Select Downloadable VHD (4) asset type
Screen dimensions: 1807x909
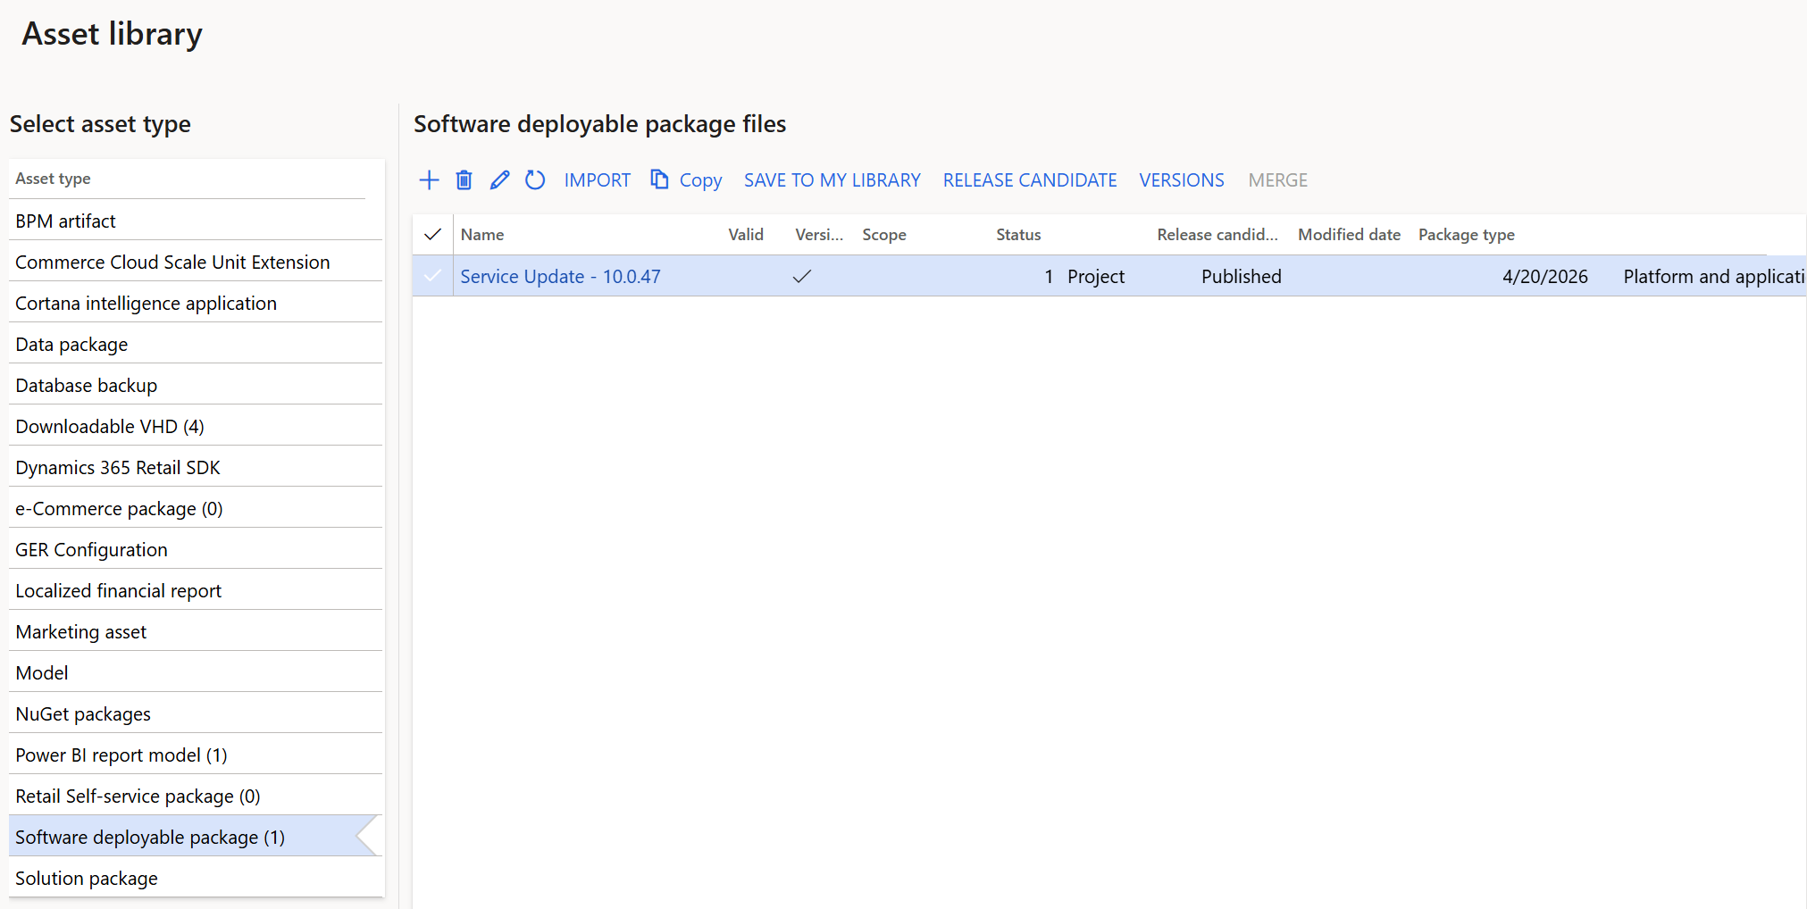(110, 427)
